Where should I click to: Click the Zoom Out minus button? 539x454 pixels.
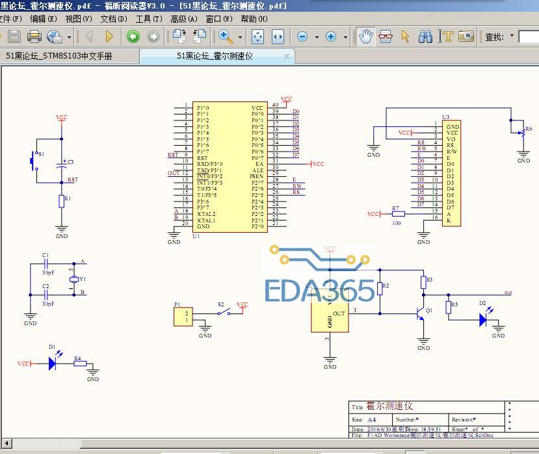coord(302,36)
